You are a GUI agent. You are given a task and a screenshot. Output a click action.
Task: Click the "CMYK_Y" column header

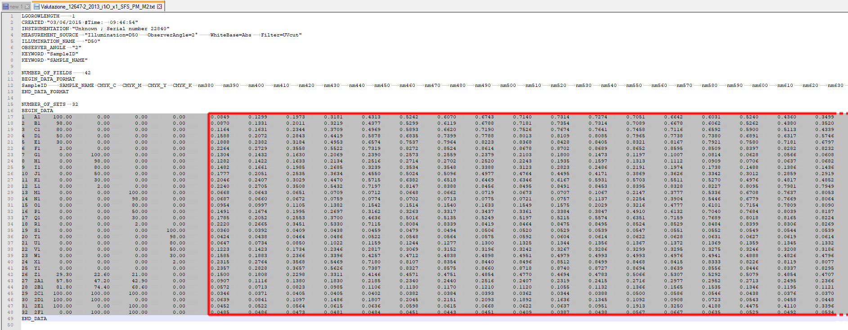[157, 86]
